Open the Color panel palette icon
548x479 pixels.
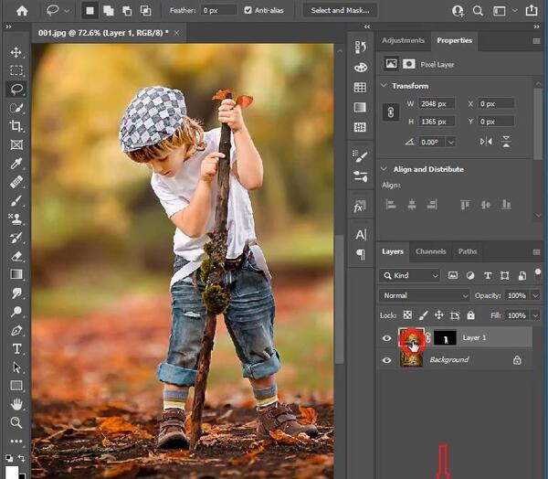(361, 67)
